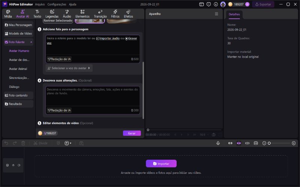Click the Avatar panel vertical scrollbar
This screenshot has height=187, width=300.
click(x=143, y=90)
